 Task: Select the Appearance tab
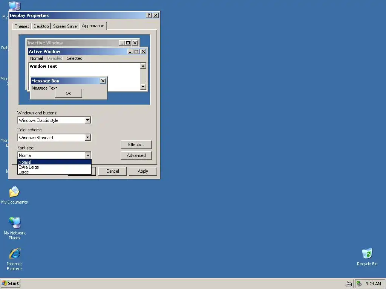click(93, 26)
